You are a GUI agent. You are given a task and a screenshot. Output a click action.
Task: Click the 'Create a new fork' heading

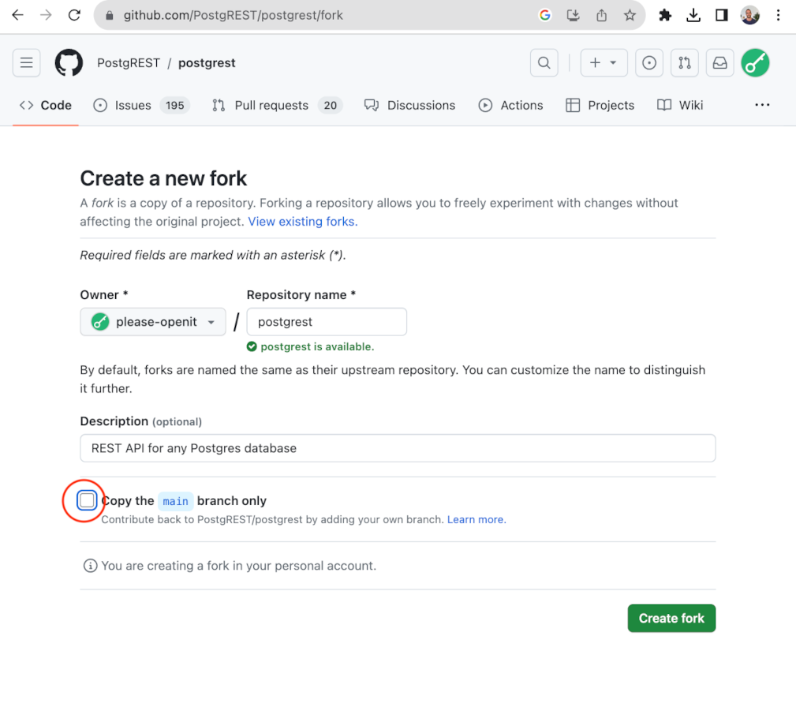pyautogui.click(x=163, y=178)
